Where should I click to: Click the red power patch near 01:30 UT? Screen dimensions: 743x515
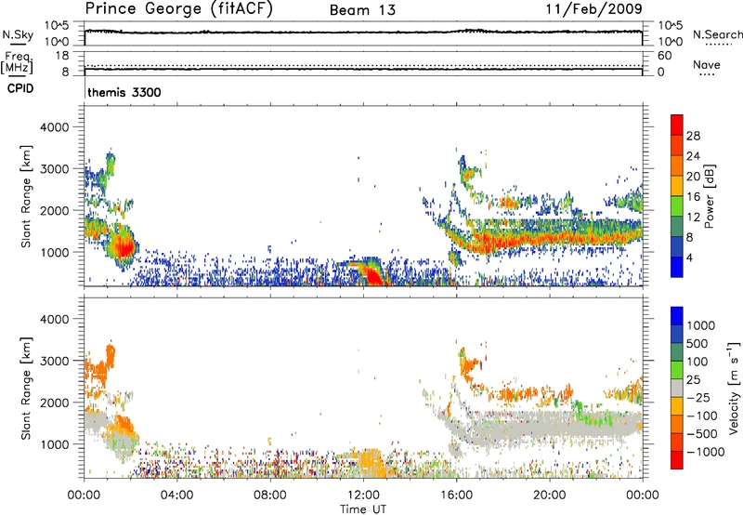tap(125, 248)
